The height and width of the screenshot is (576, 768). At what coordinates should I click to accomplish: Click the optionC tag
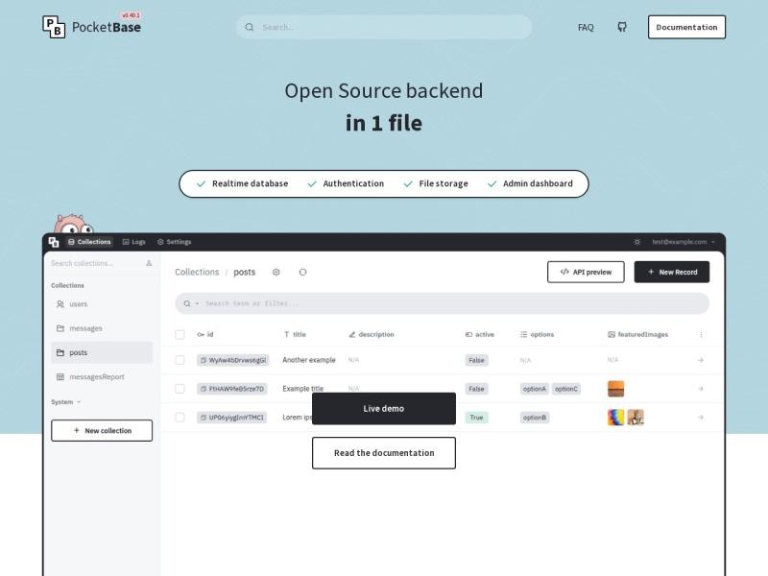pyautogui.click(x=566, y=389)
